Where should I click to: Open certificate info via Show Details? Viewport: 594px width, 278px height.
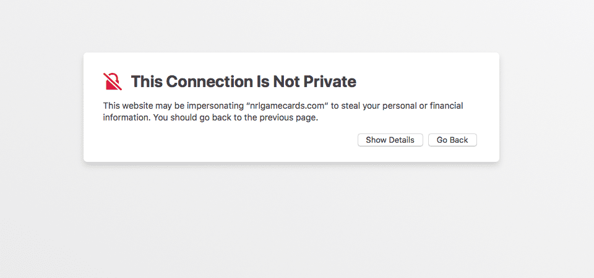(x=390, y=140)
